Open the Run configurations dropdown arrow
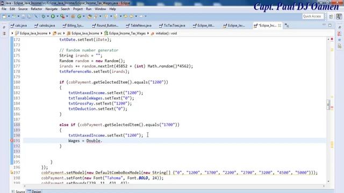 click(x=58, y=16)
